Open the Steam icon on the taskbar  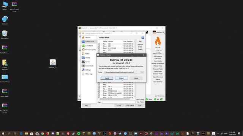tap(120, 133)
